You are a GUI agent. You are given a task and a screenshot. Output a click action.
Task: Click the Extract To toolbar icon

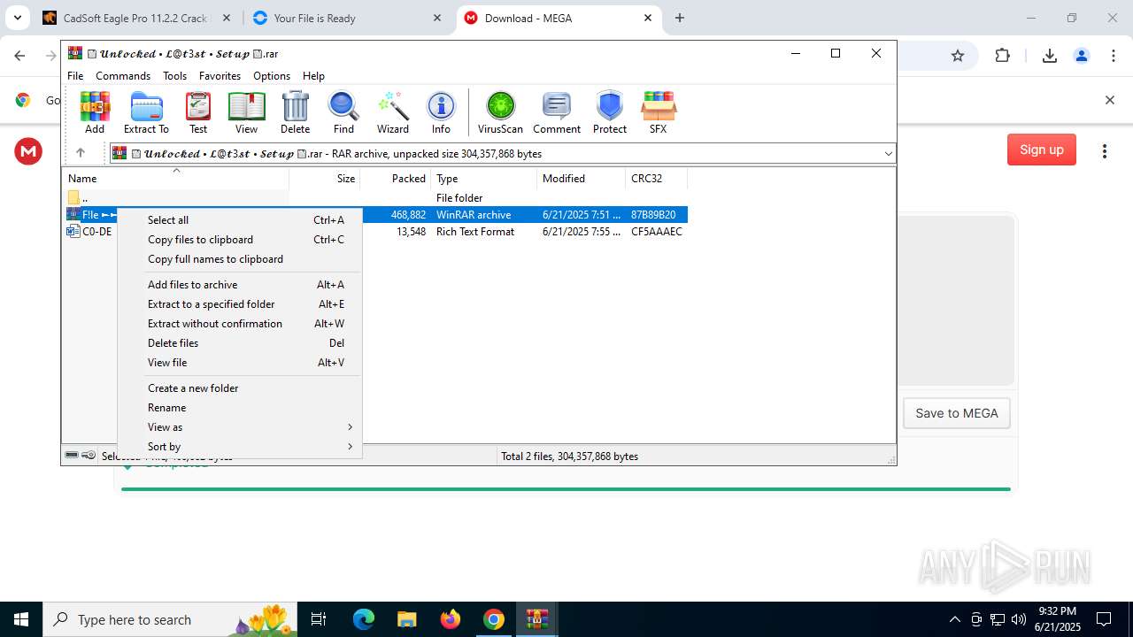146,112
